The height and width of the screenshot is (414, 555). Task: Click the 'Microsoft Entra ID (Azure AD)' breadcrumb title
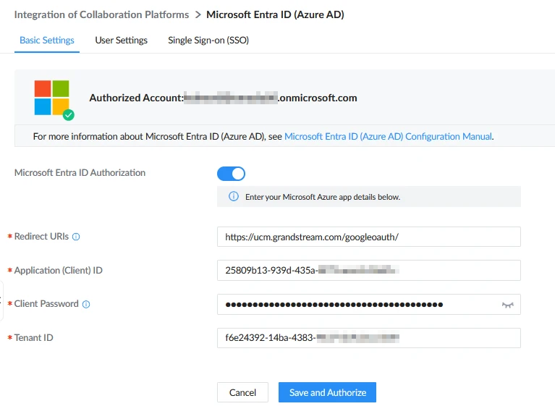click(x=276, y=14)
